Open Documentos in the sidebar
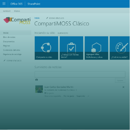 click(9, 41)
